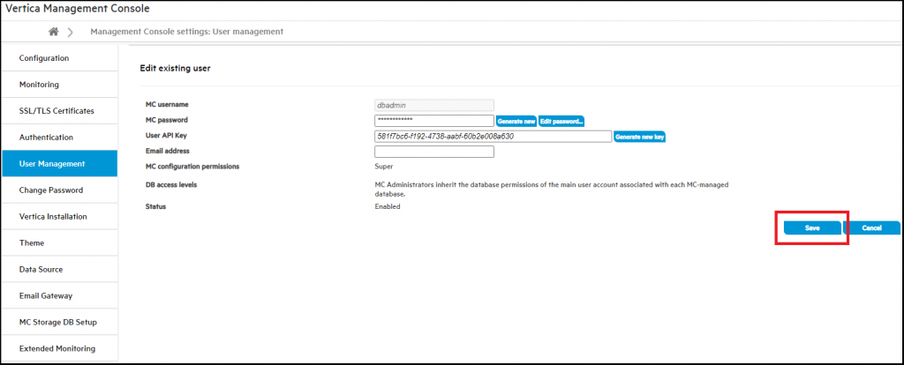The width and height of the screenshot is (904, 365).
Task: Open Change Password section
Action: (x=59, y=190)
